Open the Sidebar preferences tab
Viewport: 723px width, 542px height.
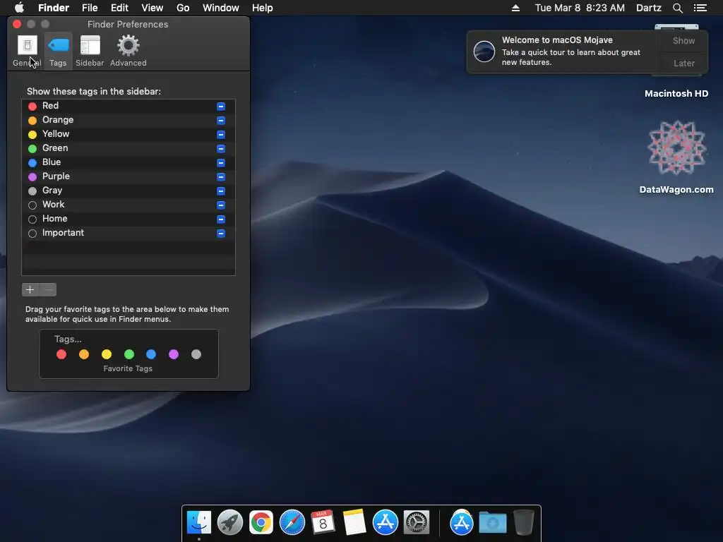pos(90,51)
